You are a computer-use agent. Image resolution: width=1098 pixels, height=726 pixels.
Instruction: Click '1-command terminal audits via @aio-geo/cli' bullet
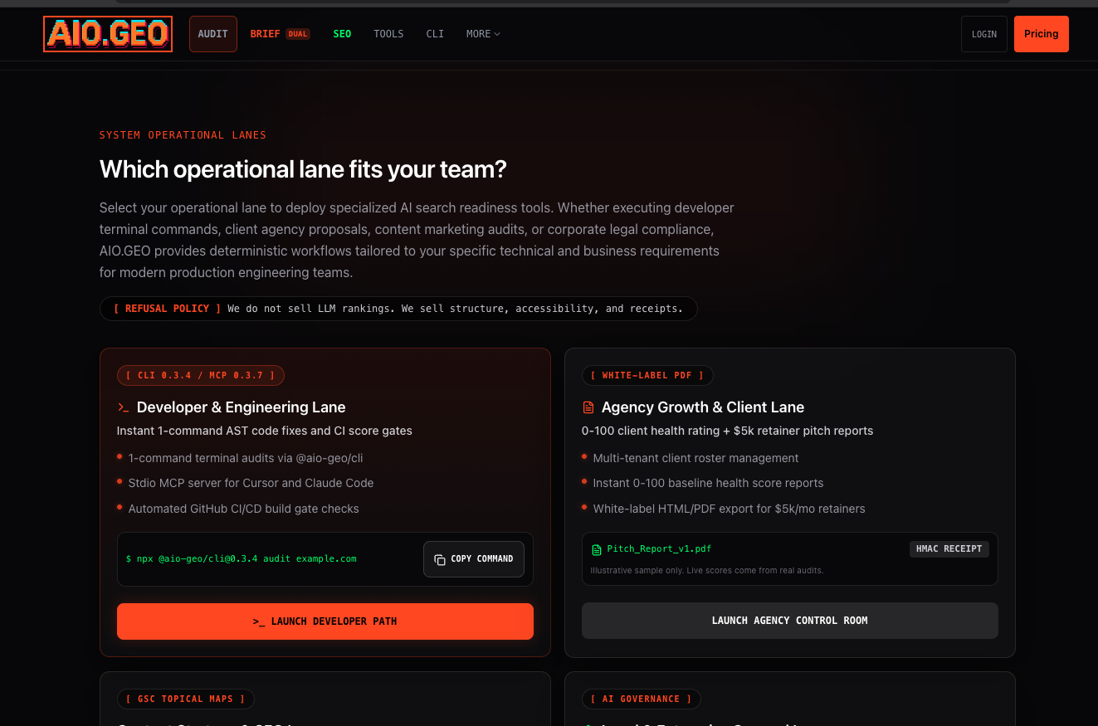(246, 458)
